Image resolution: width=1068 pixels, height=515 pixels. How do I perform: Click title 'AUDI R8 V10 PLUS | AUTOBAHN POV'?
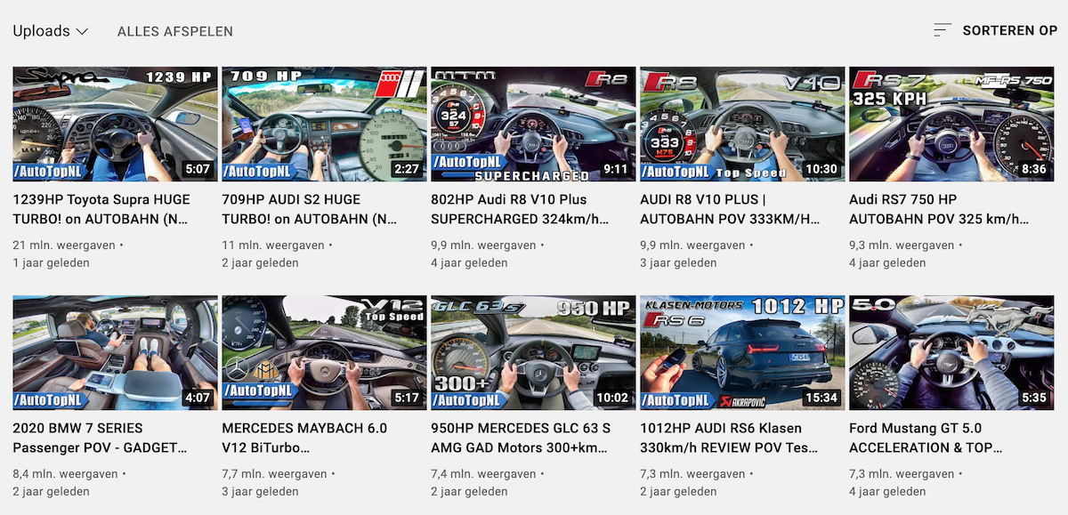coord(729,209)
